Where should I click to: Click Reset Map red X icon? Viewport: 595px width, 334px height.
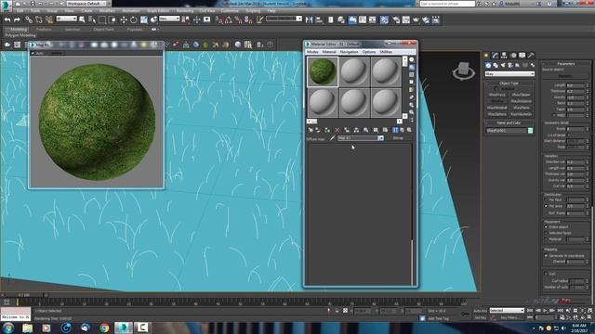(x=337, y=130)
